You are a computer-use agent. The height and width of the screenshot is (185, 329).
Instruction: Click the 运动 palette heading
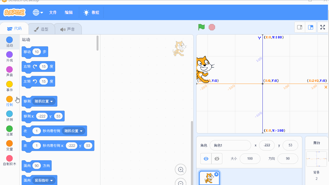pyautogui.click(x=26, y=40)
